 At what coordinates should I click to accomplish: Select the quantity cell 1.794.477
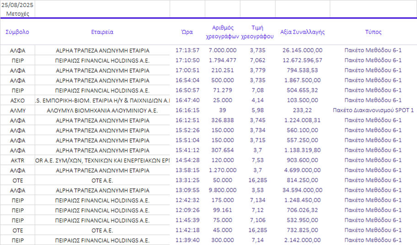(223, 60)
